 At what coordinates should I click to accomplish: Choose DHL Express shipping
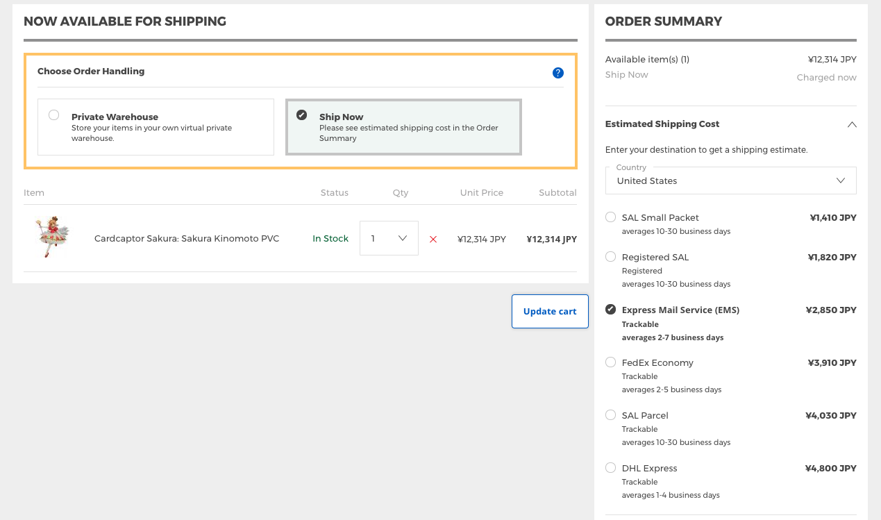pyautogui.click(x=610, y=468)
